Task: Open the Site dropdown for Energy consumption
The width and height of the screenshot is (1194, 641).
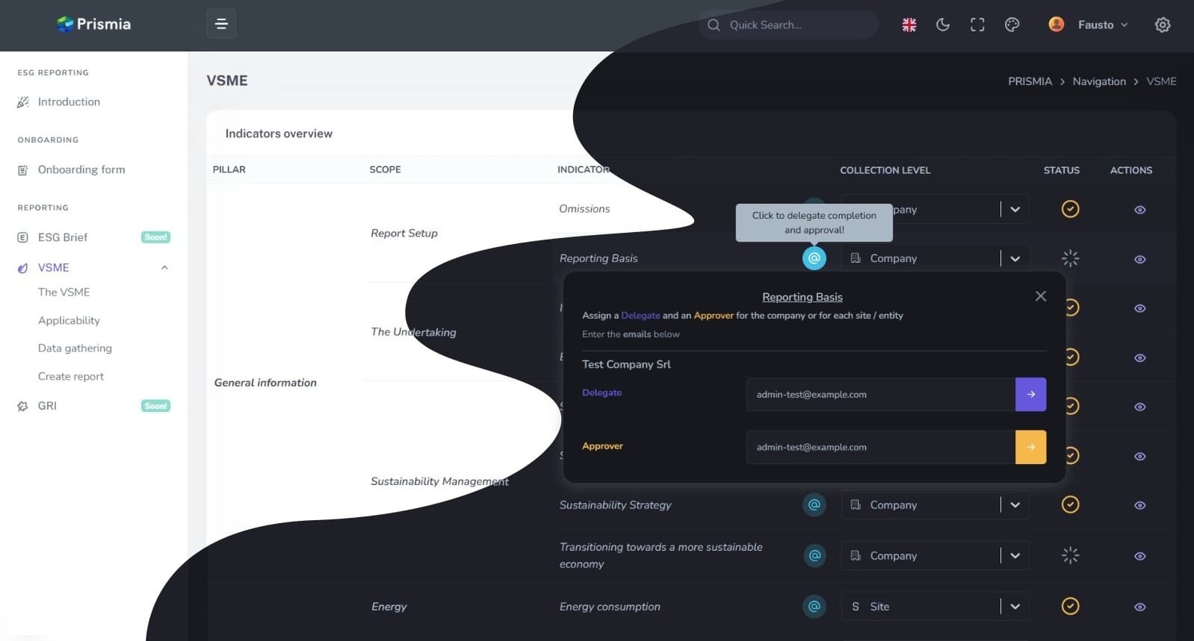Action: pyautogui.click(x=1015, y=607)
